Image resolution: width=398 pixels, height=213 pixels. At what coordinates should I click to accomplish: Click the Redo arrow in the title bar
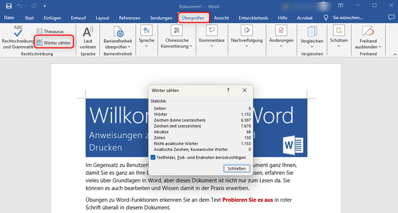coord(34,6)
